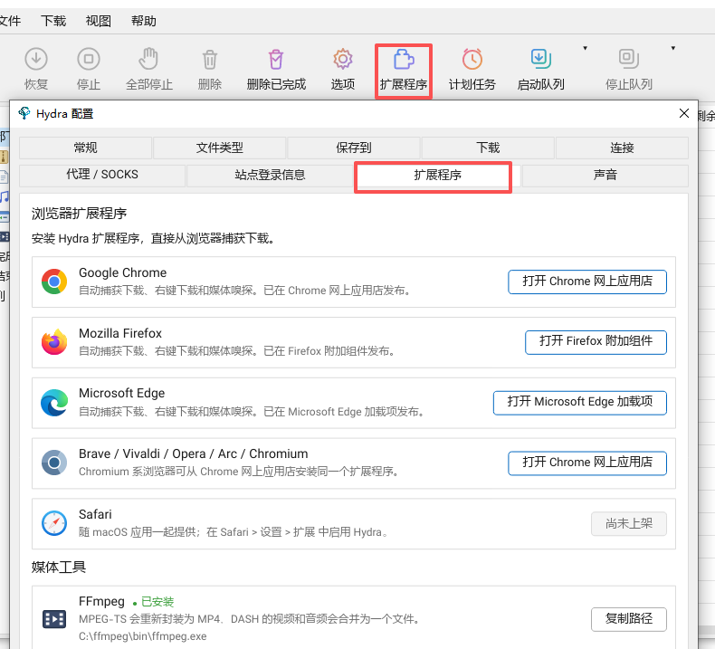Click the Google Chrome logo icon
Screen dimensions: 715x649
[54, 282]
